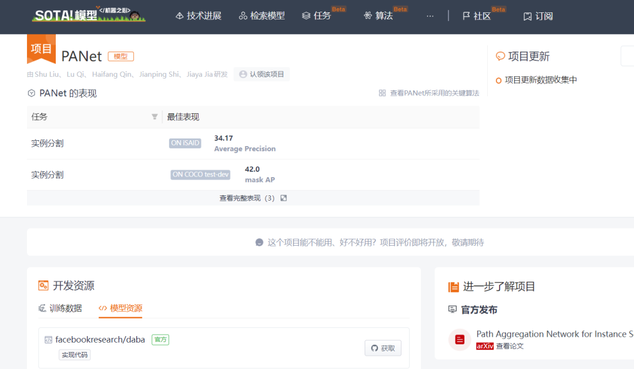The width and height of the screenshot is (634, 369).
Task: Expand the ··· overflow navigation menu
Action: 430,16
